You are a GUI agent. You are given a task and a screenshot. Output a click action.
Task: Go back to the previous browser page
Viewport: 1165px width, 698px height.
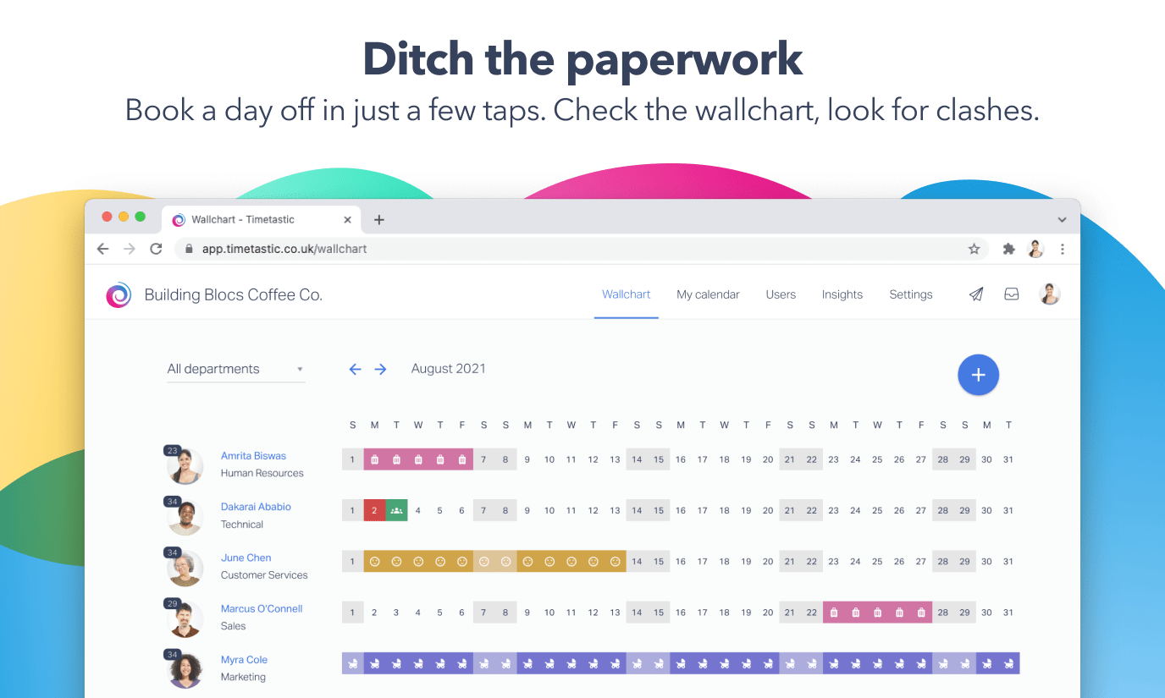coord(102,249)
